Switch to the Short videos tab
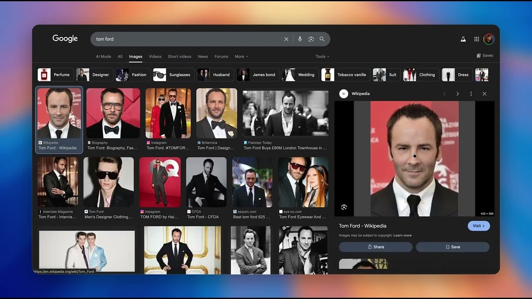Screen dimensions: 532x299 click(180, 56)
